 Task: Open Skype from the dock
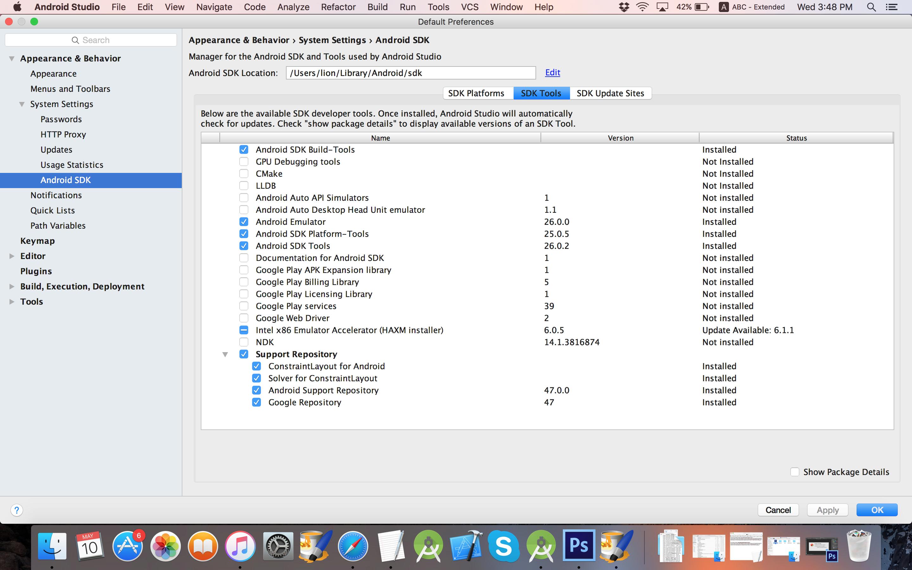[503, 546]
